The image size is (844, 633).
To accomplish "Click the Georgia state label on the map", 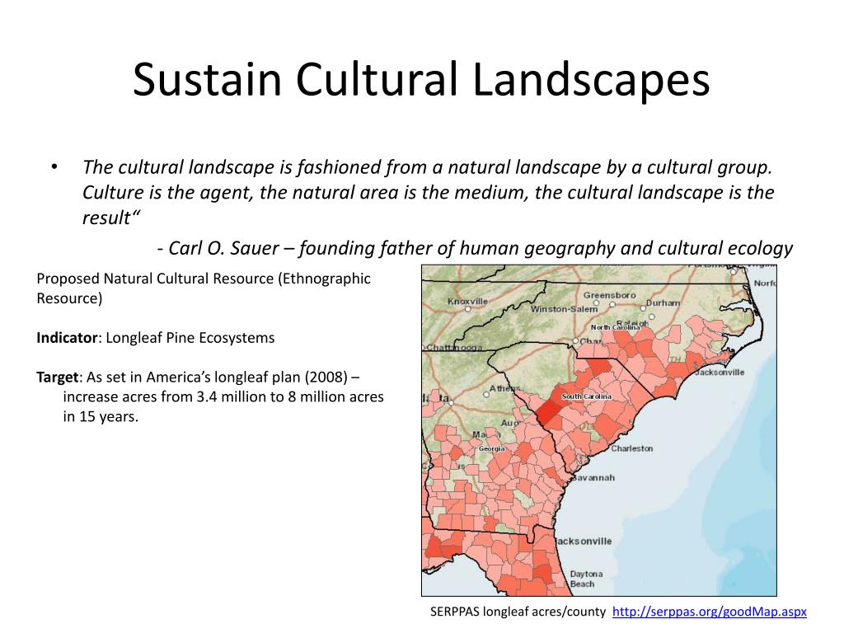I will coord(492,448).
